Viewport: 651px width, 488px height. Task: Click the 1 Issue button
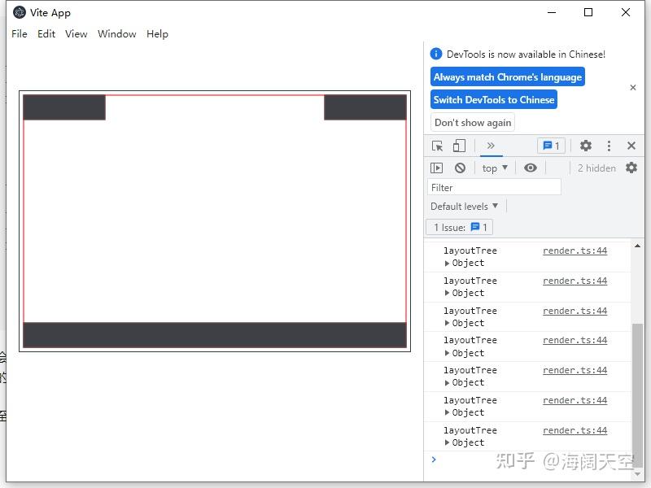tap(459, 228)
